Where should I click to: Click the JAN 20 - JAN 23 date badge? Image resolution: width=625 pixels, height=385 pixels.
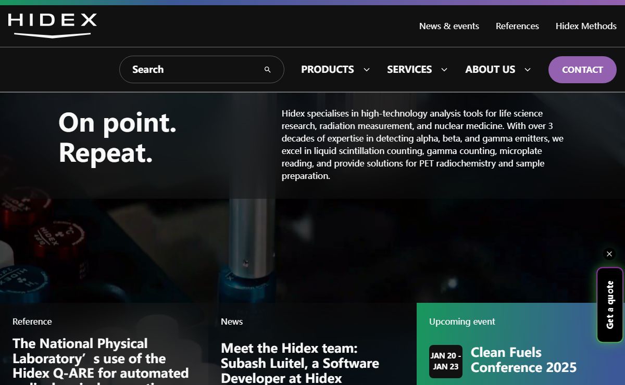coord(446,362)
